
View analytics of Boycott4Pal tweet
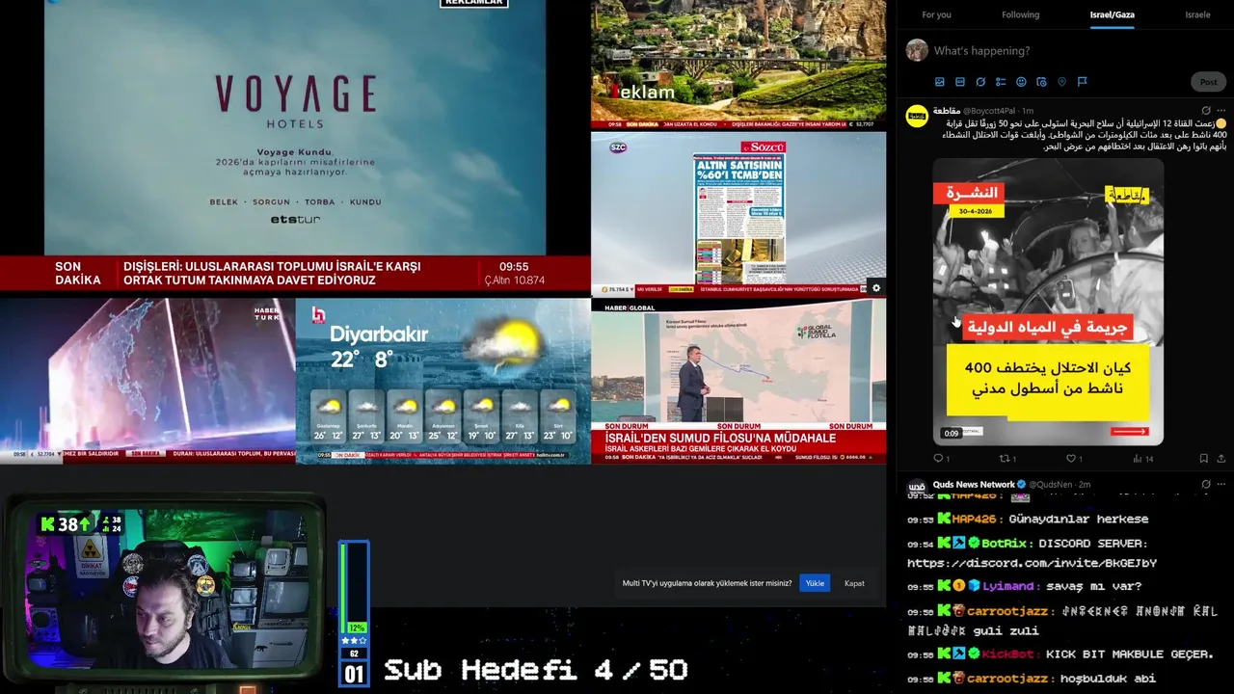(x=1138, y=459)
